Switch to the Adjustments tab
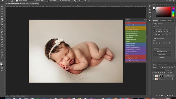This screenshot has height=99, width=176. click(163, 21)
